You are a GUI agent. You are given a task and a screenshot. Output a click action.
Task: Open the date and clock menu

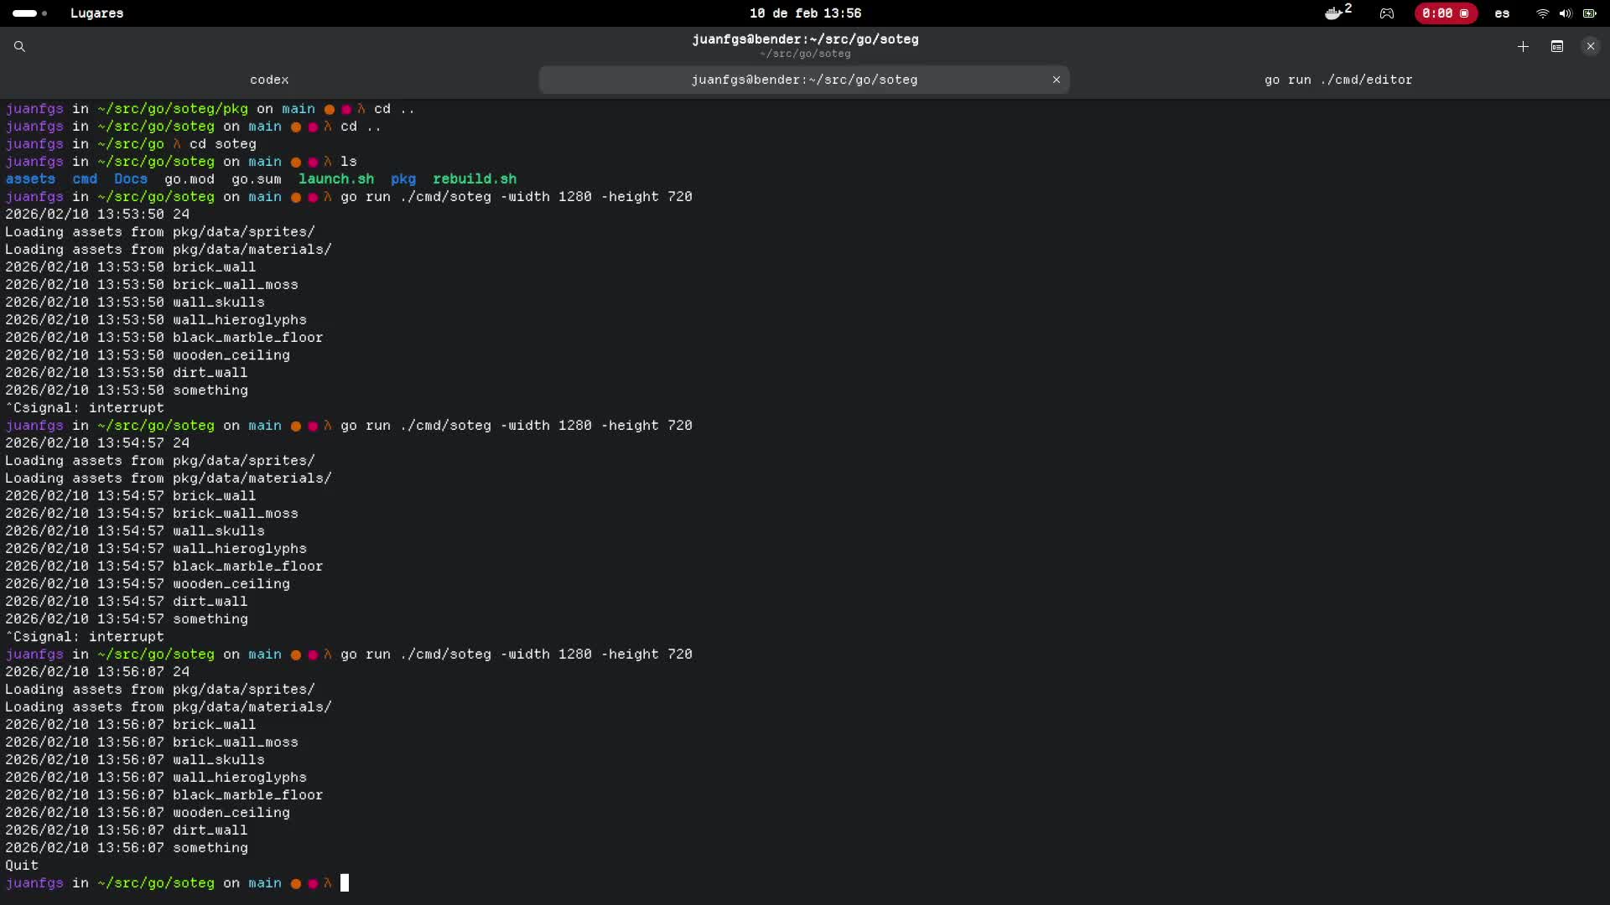click(x=805, y=13)
